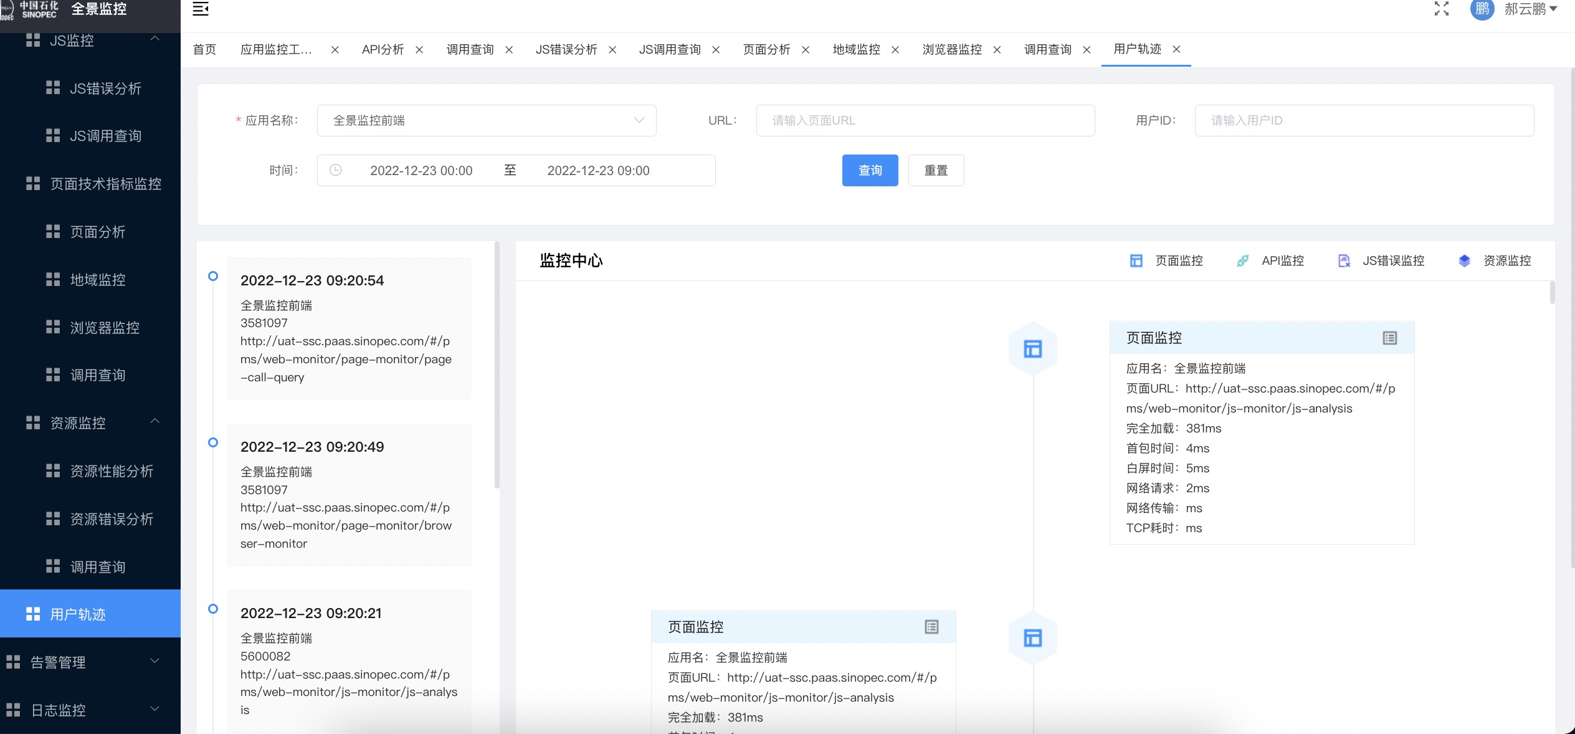Screen dimensions: 1575x734
Task: Close the 应用监控工... tab
Action: [x=335, y=50]
